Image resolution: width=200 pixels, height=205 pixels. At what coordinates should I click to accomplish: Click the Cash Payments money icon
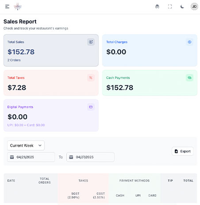[x=189, y=78]
